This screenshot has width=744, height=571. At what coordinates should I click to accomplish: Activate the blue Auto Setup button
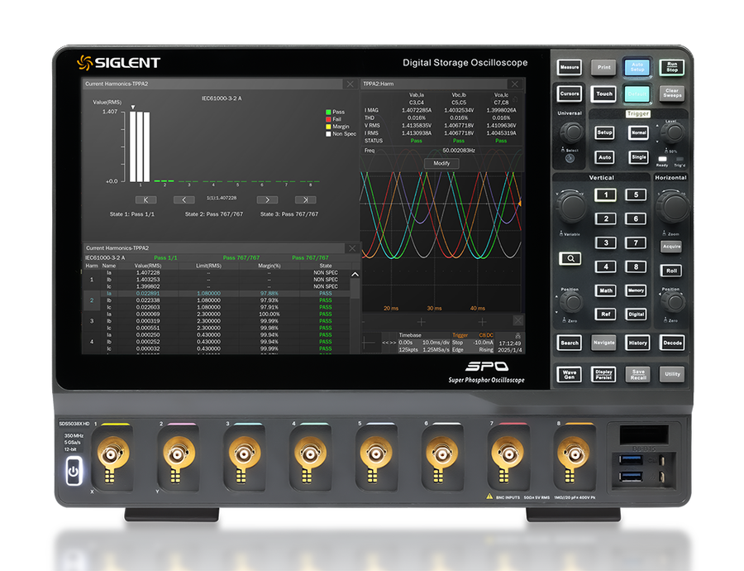point(637,67)
